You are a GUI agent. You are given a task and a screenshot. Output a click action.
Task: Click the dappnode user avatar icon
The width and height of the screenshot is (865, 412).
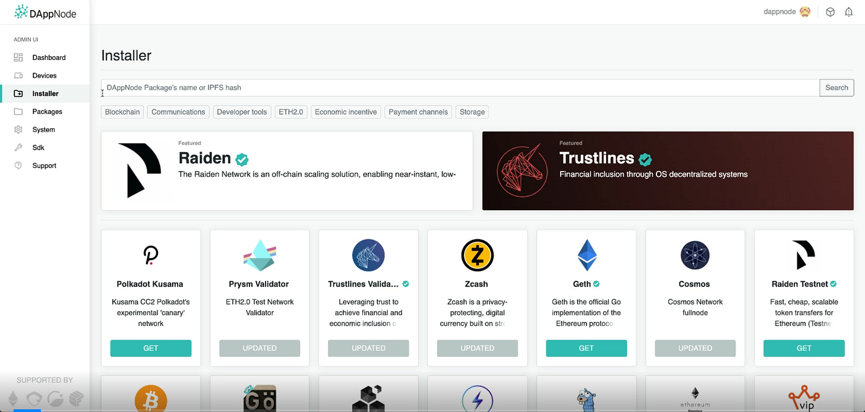805,12
